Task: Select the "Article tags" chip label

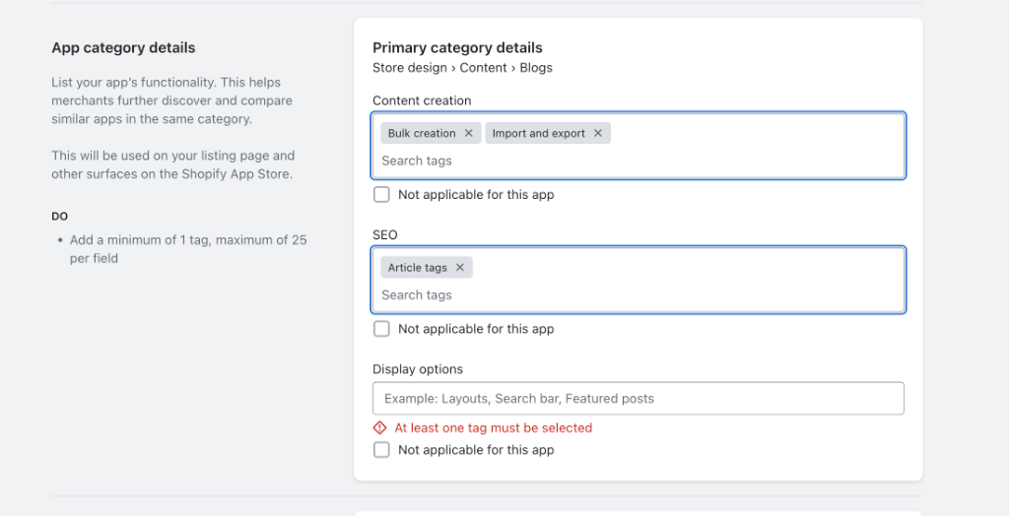Action: coord(418,268)
